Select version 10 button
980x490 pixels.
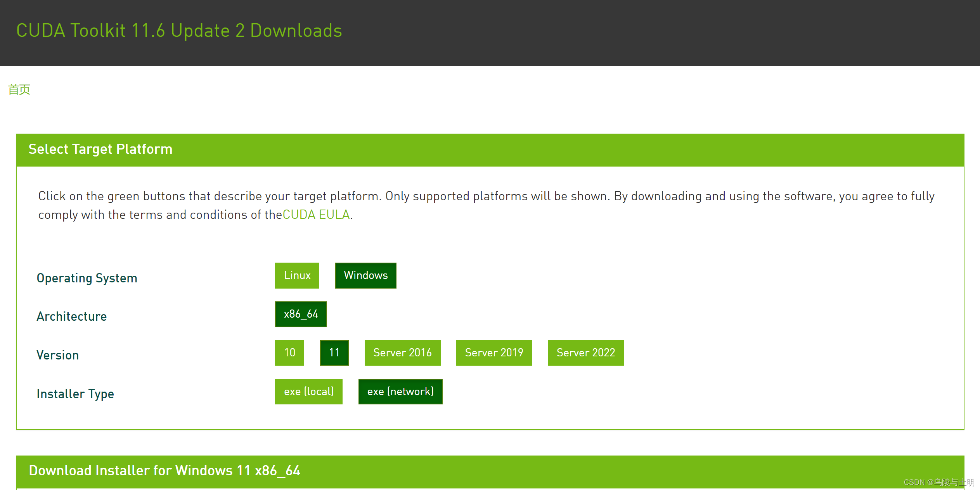pos(290,352)
